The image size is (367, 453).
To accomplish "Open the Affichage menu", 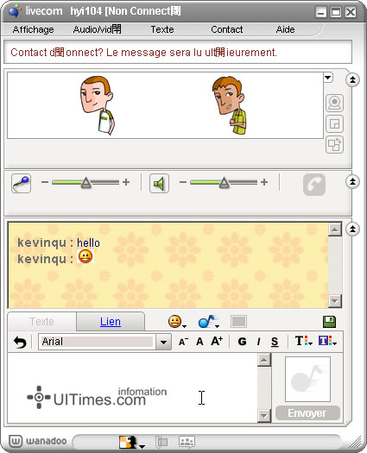I will (x=34, y=29).
